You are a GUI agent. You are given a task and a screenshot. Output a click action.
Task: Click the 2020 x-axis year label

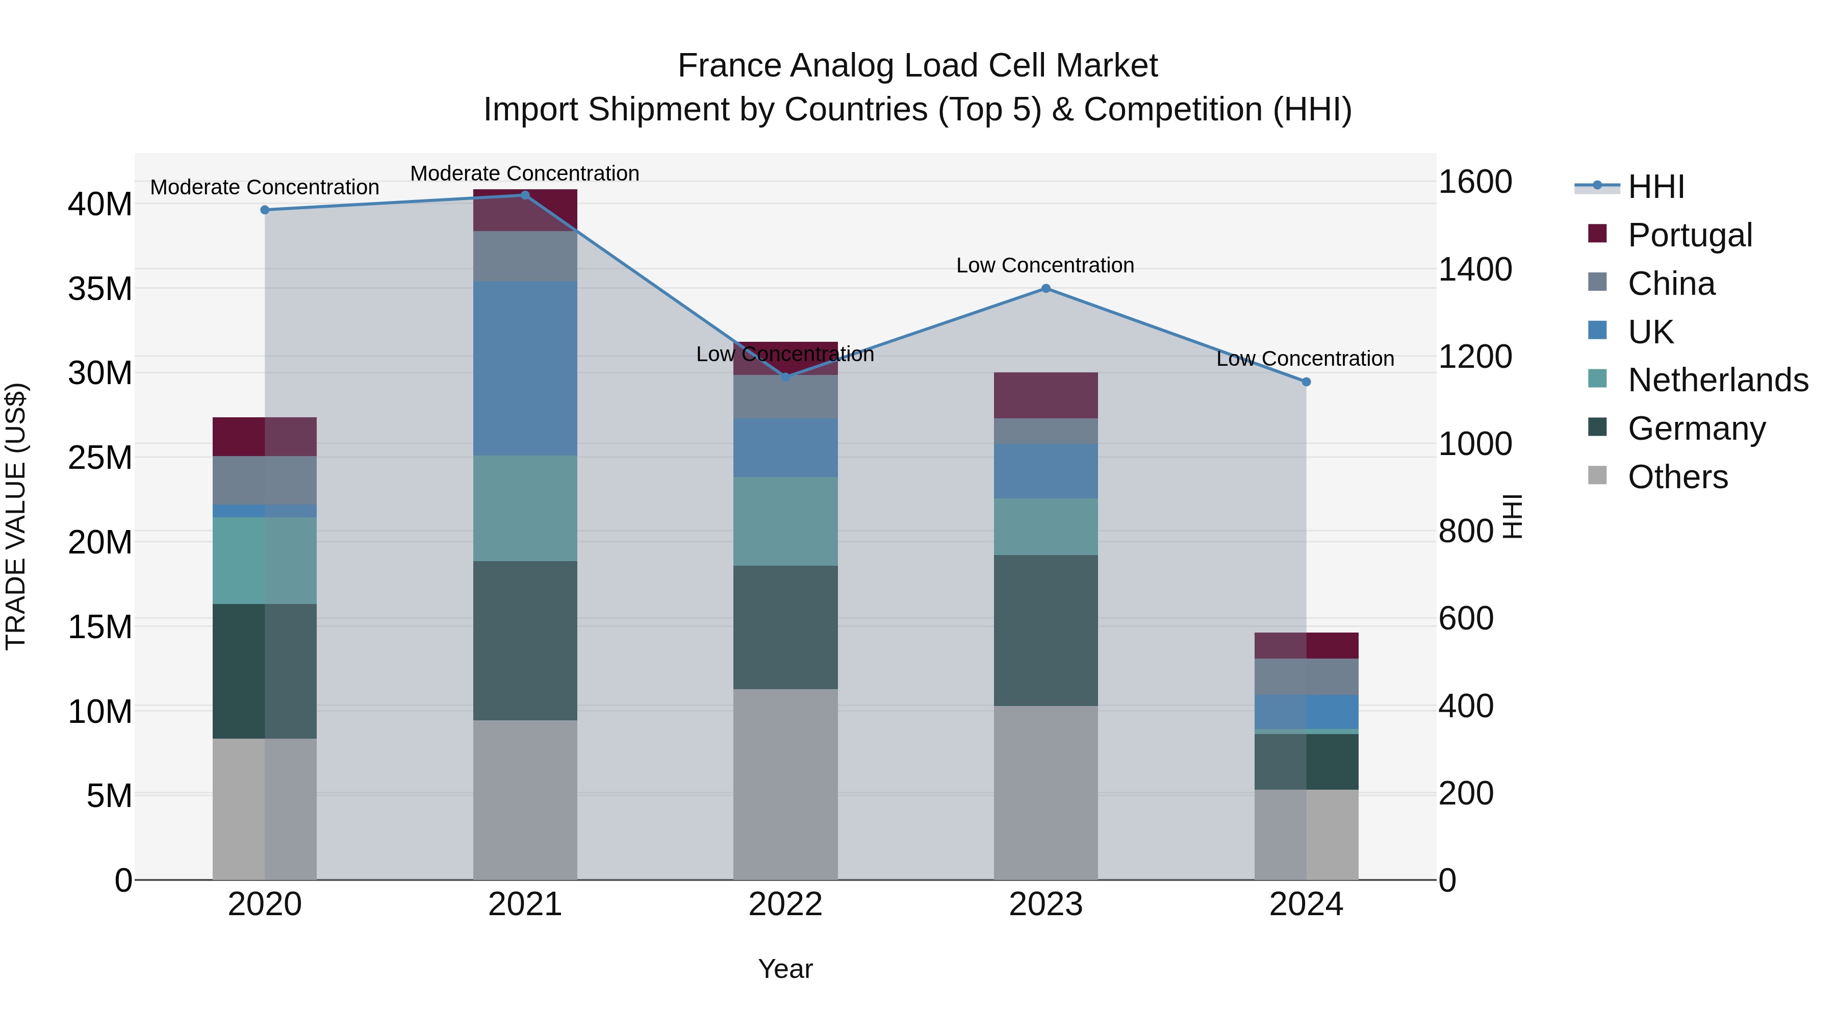pos(265,904)
